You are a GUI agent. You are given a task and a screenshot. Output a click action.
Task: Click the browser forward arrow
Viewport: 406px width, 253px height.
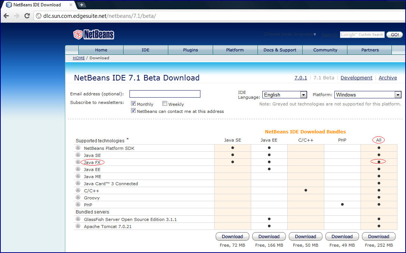click(16, 16)
